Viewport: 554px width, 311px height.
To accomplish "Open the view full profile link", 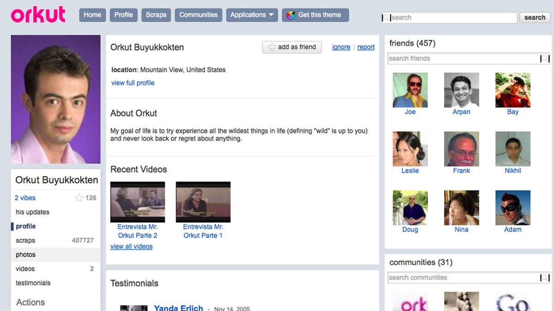I will [133, 83].
